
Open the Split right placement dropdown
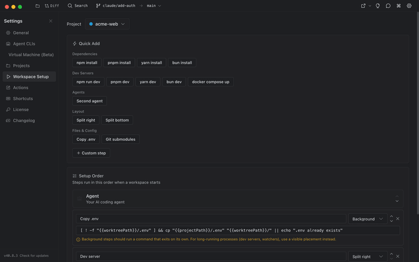367,256
